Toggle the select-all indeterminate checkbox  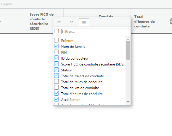point(57,31)
